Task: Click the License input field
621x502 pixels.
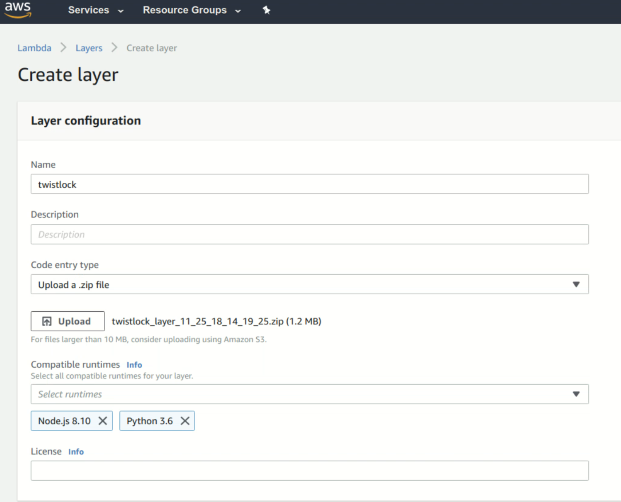Action: (x=310, y=471)
